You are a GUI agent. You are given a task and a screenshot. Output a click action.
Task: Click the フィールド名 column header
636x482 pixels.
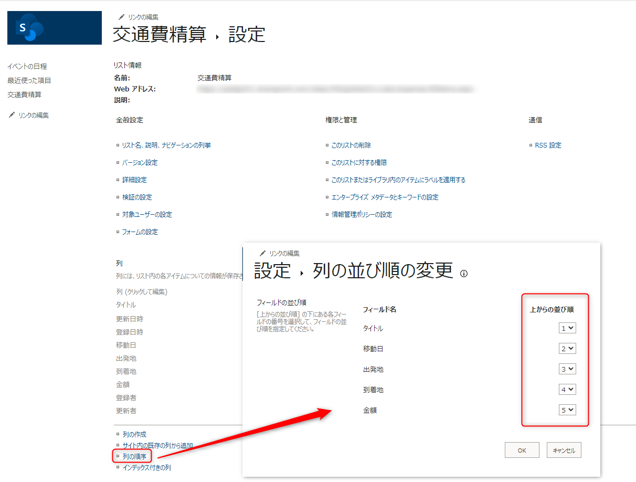379,309
